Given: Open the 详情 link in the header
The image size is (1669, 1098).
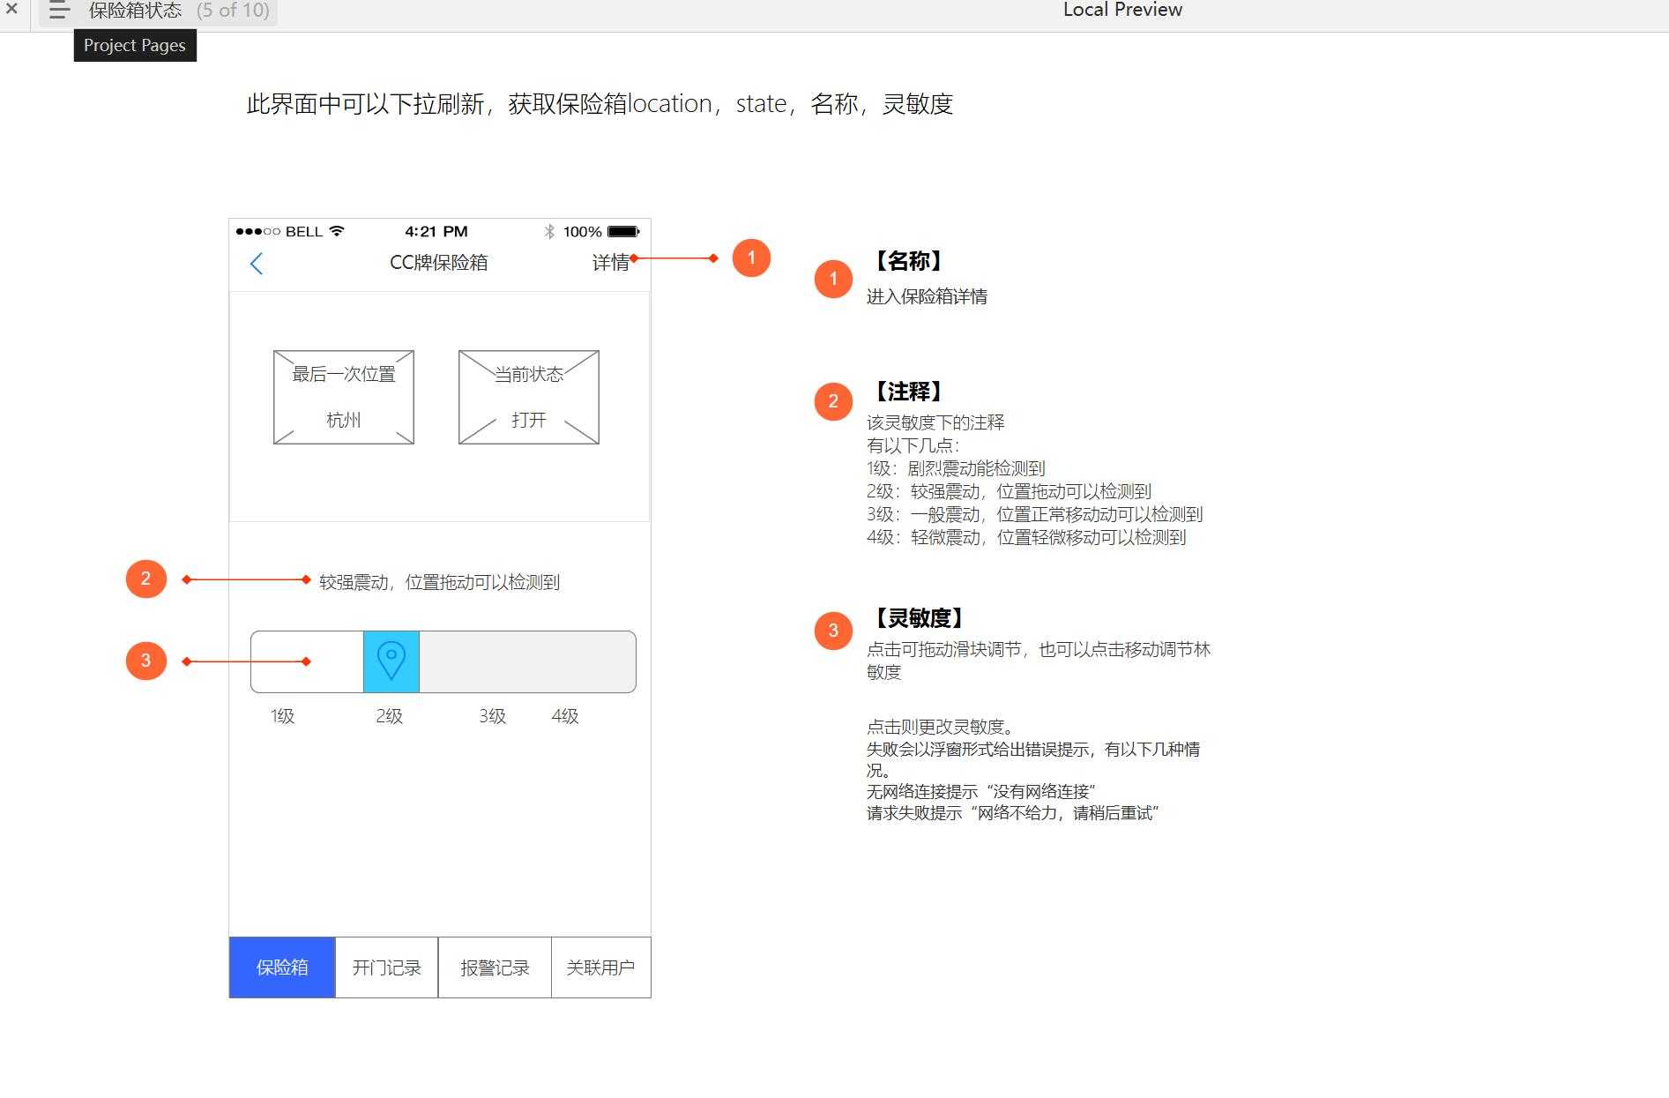Looking at the screenshot, I should click(x=612, y=263).
